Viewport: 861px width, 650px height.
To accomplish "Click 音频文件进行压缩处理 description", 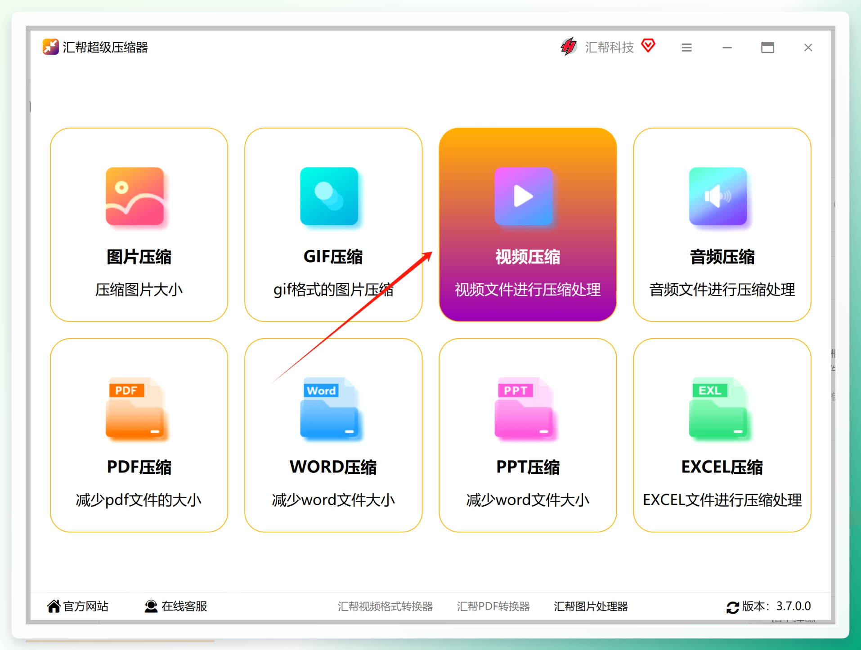I will (x=722, y=289).
